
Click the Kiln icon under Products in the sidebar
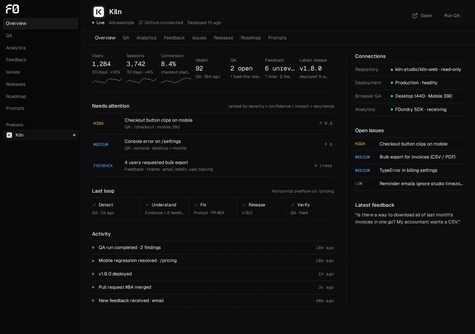click(x=9, y=135)
